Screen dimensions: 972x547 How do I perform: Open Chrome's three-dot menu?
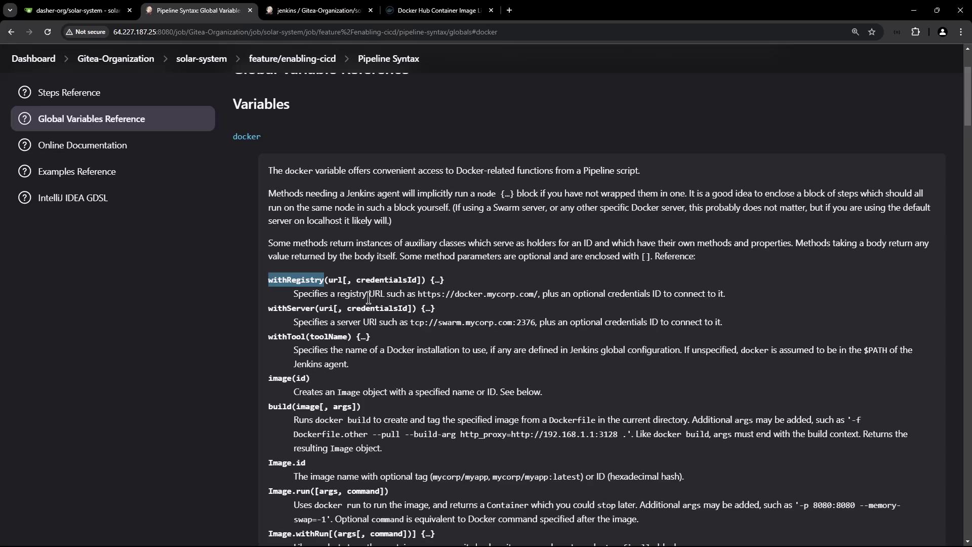[961, 32]
